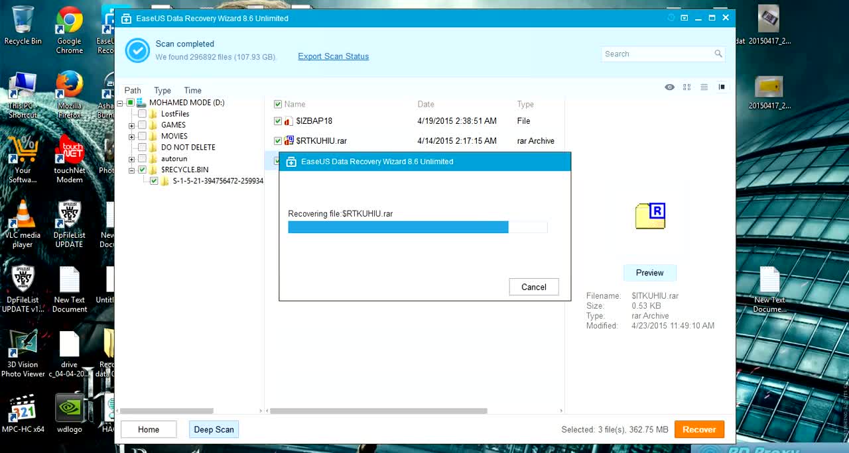Cancel the file recovery dialog
The image size is (849, 453).
tap(534, 287)
